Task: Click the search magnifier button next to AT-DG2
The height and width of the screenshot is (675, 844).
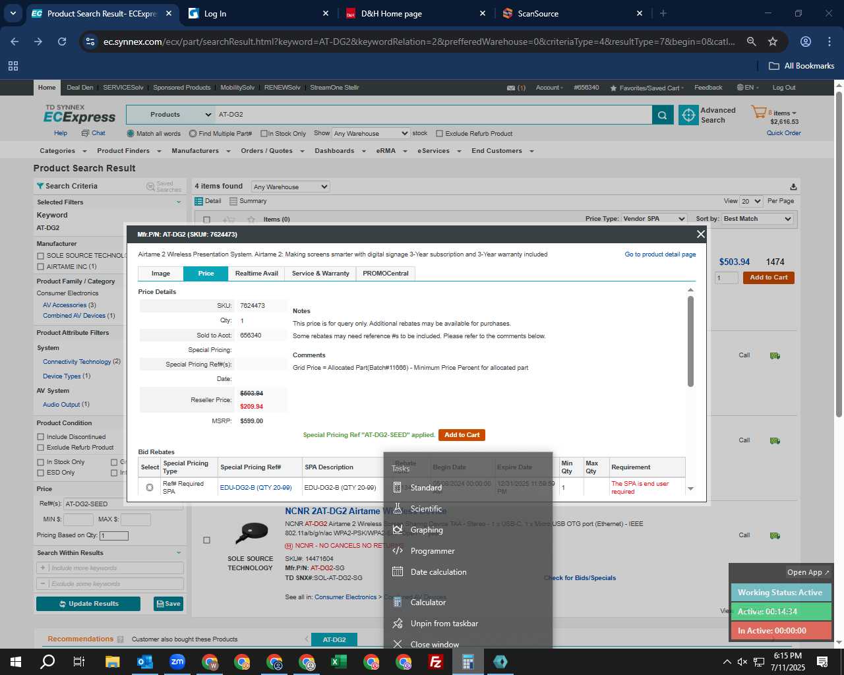Action: point(662,115)
